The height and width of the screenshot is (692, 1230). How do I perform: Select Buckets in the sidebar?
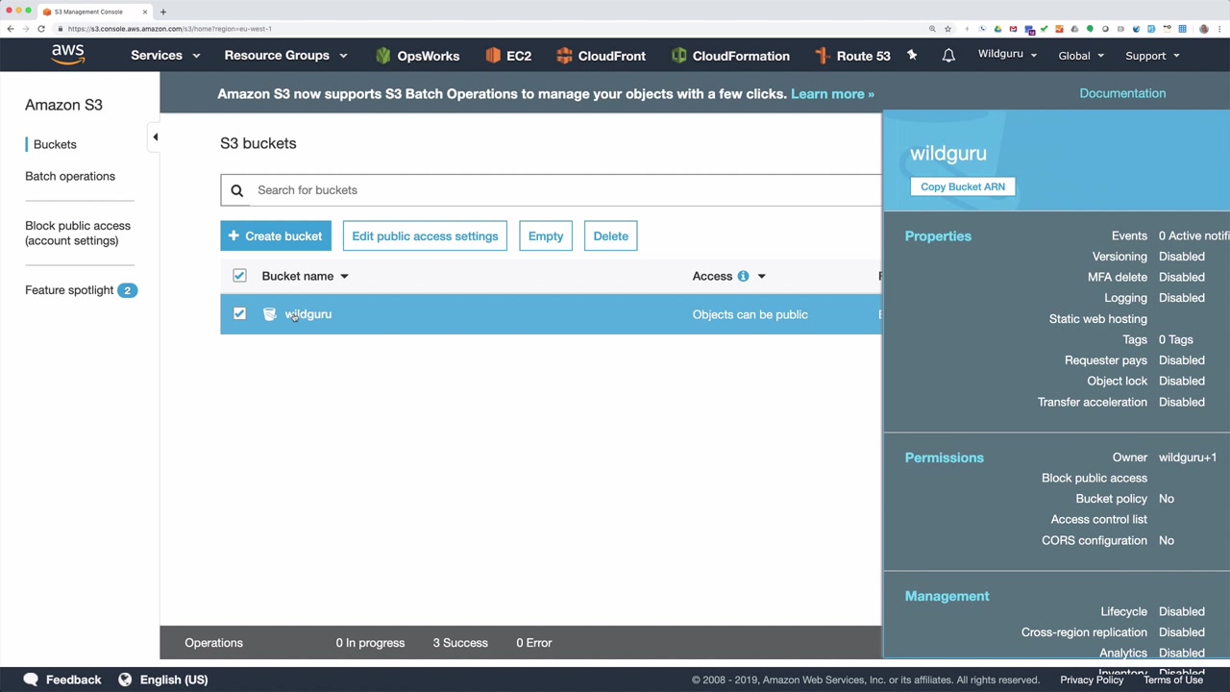(55, 144)
